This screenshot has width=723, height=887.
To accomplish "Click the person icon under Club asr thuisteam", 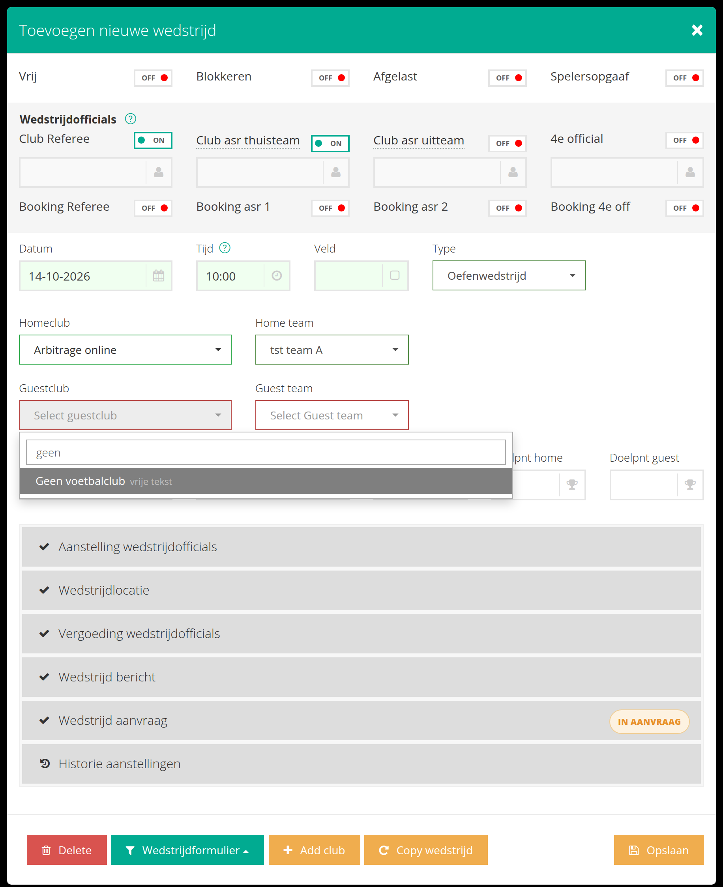I will point(336,172).
